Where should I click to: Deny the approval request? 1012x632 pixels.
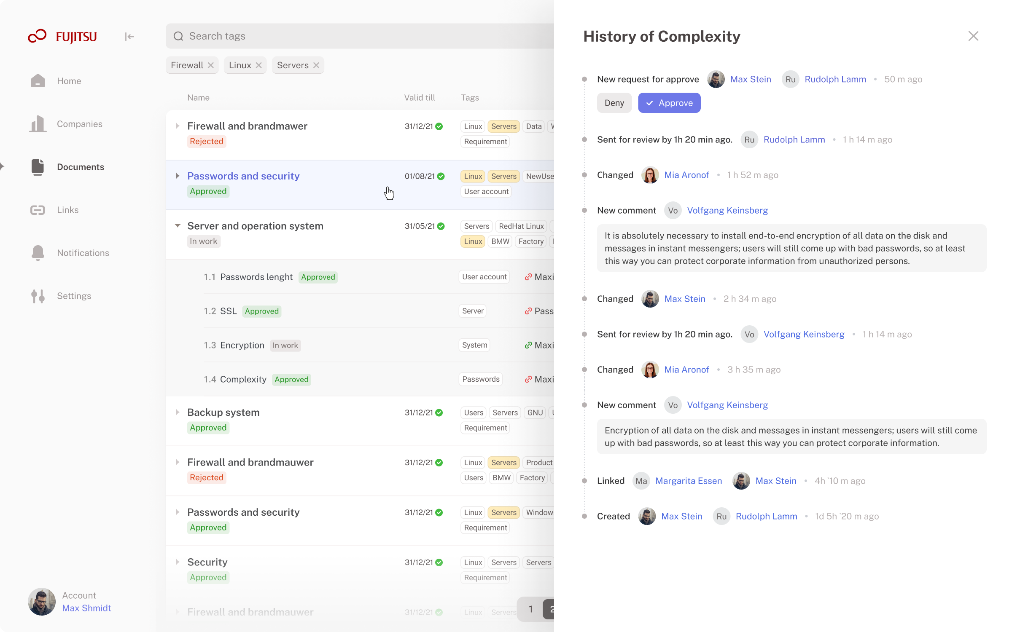[x=614, y=103]
